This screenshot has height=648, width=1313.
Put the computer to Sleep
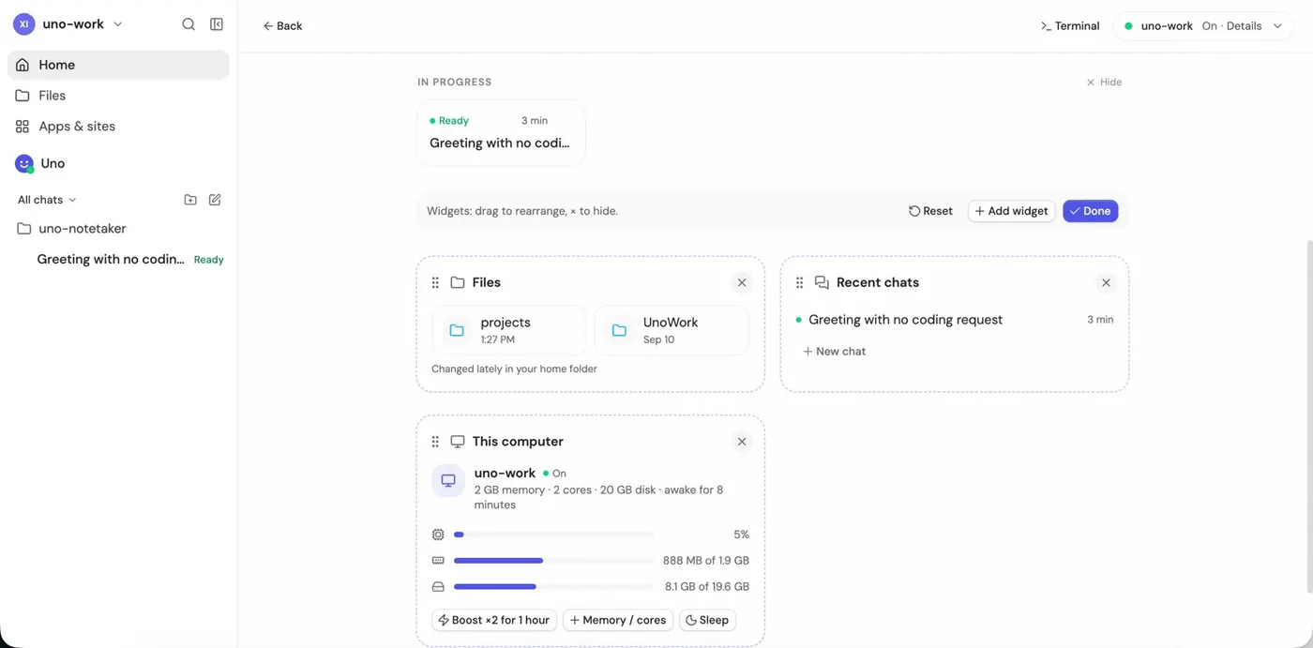pos(707,620)
